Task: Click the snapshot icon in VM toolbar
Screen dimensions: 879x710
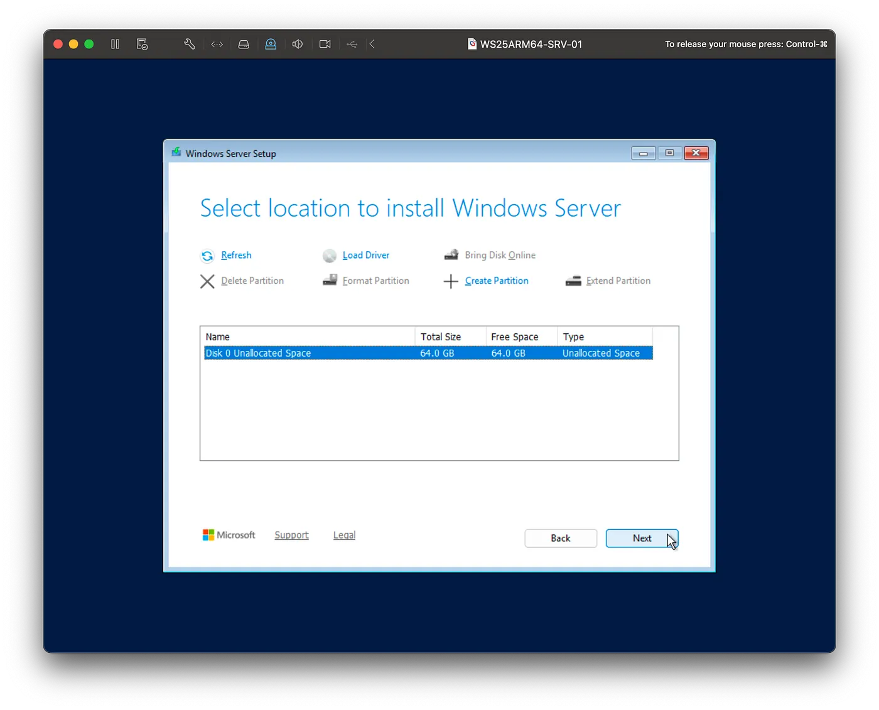Action: (143, 44)
